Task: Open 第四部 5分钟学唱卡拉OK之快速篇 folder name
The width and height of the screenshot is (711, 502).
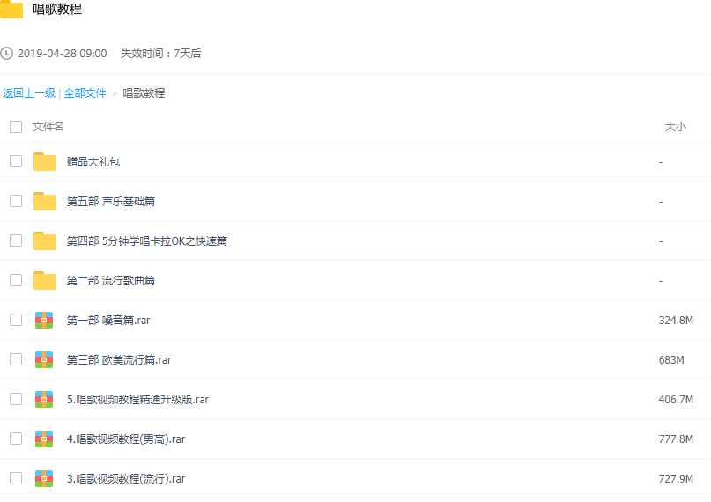Action: click(x=147, y=240)
